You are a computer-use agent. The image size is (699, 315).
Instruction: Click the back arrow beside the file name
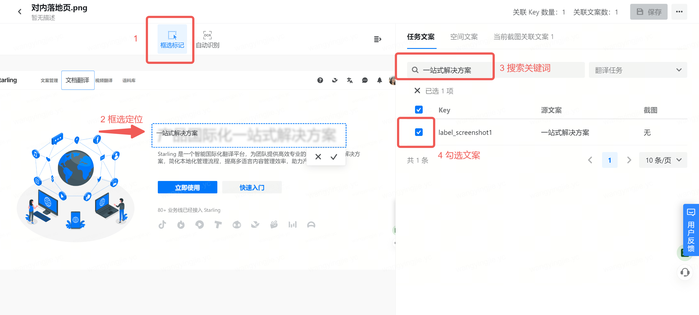click(x=20, y=11)
